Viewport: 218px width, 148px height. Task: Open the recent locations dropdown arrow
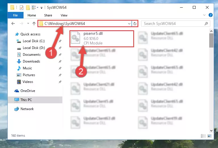[28, 23]
